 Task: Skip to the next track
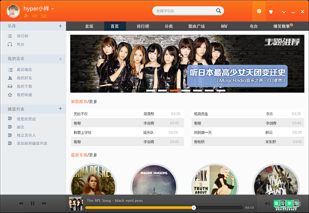44,203
